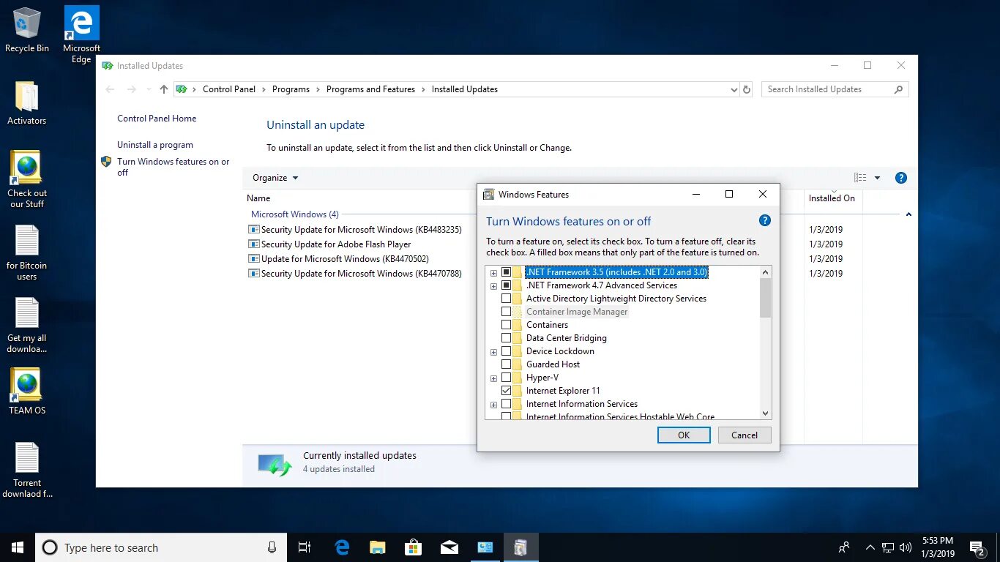This screenshot has height=562, width=1000.
Task: Open view options dropdown arrow
Action: coord(877,178)
